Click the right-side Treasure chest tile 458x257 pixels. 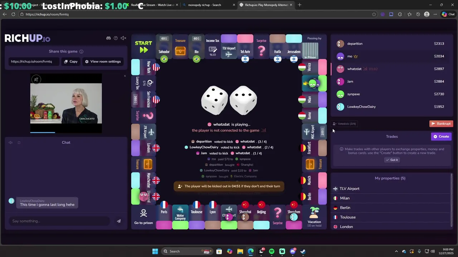pyautogui.click(x=315, y=164)
